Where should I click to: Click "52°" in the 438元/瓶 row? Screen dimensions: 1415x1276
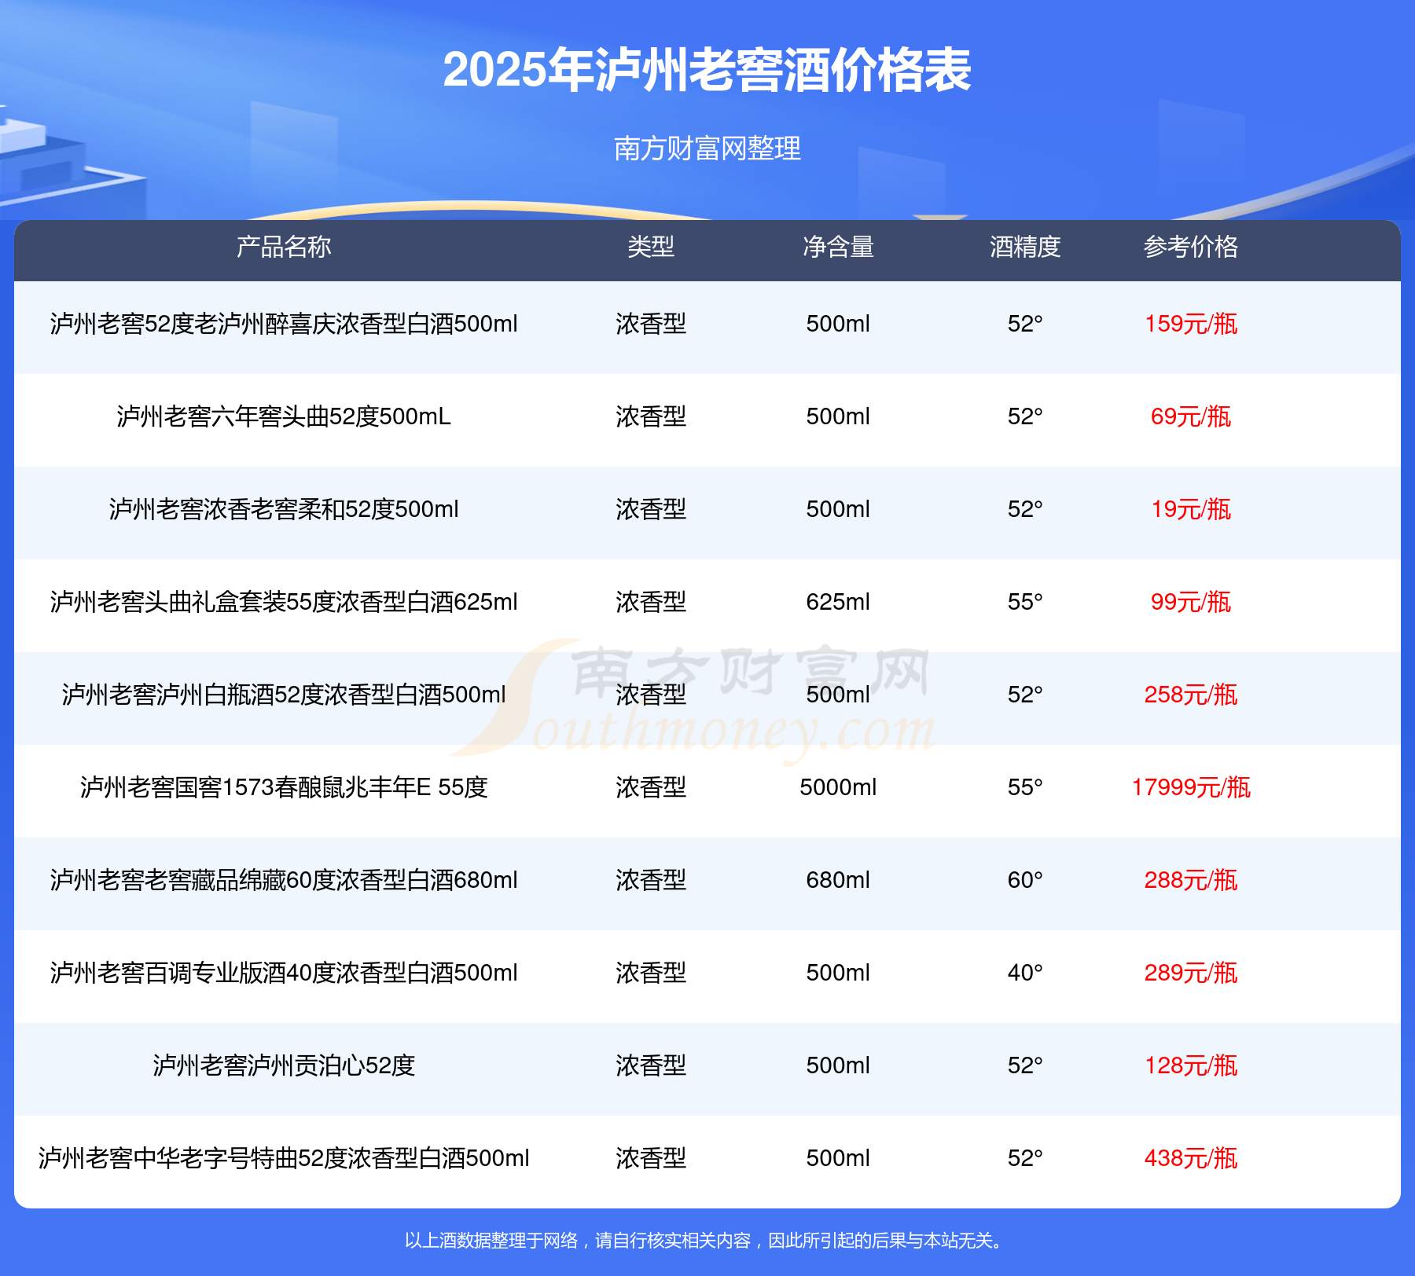[x=1025, y=1158]
